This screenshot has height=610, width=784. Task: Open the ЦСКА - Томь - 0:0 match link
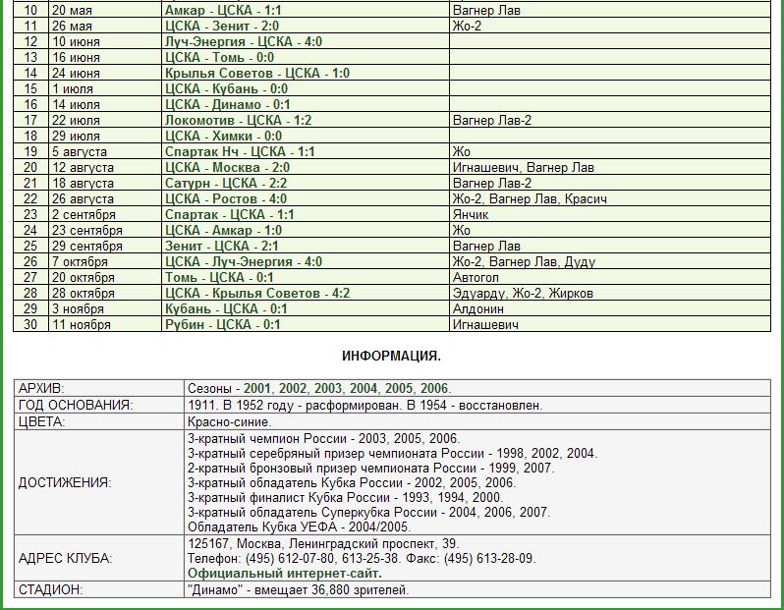[219, 58]
